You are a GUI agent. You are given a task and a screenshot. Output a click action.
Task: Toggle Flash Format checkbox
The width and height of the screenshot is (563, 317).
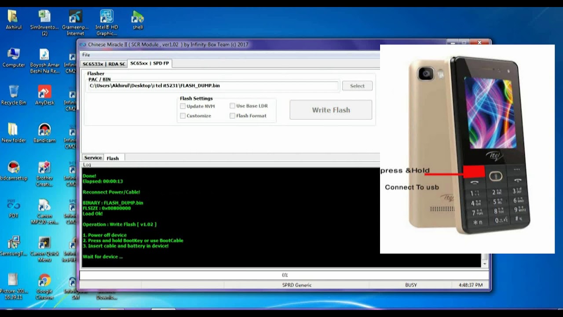click(232, 116)
